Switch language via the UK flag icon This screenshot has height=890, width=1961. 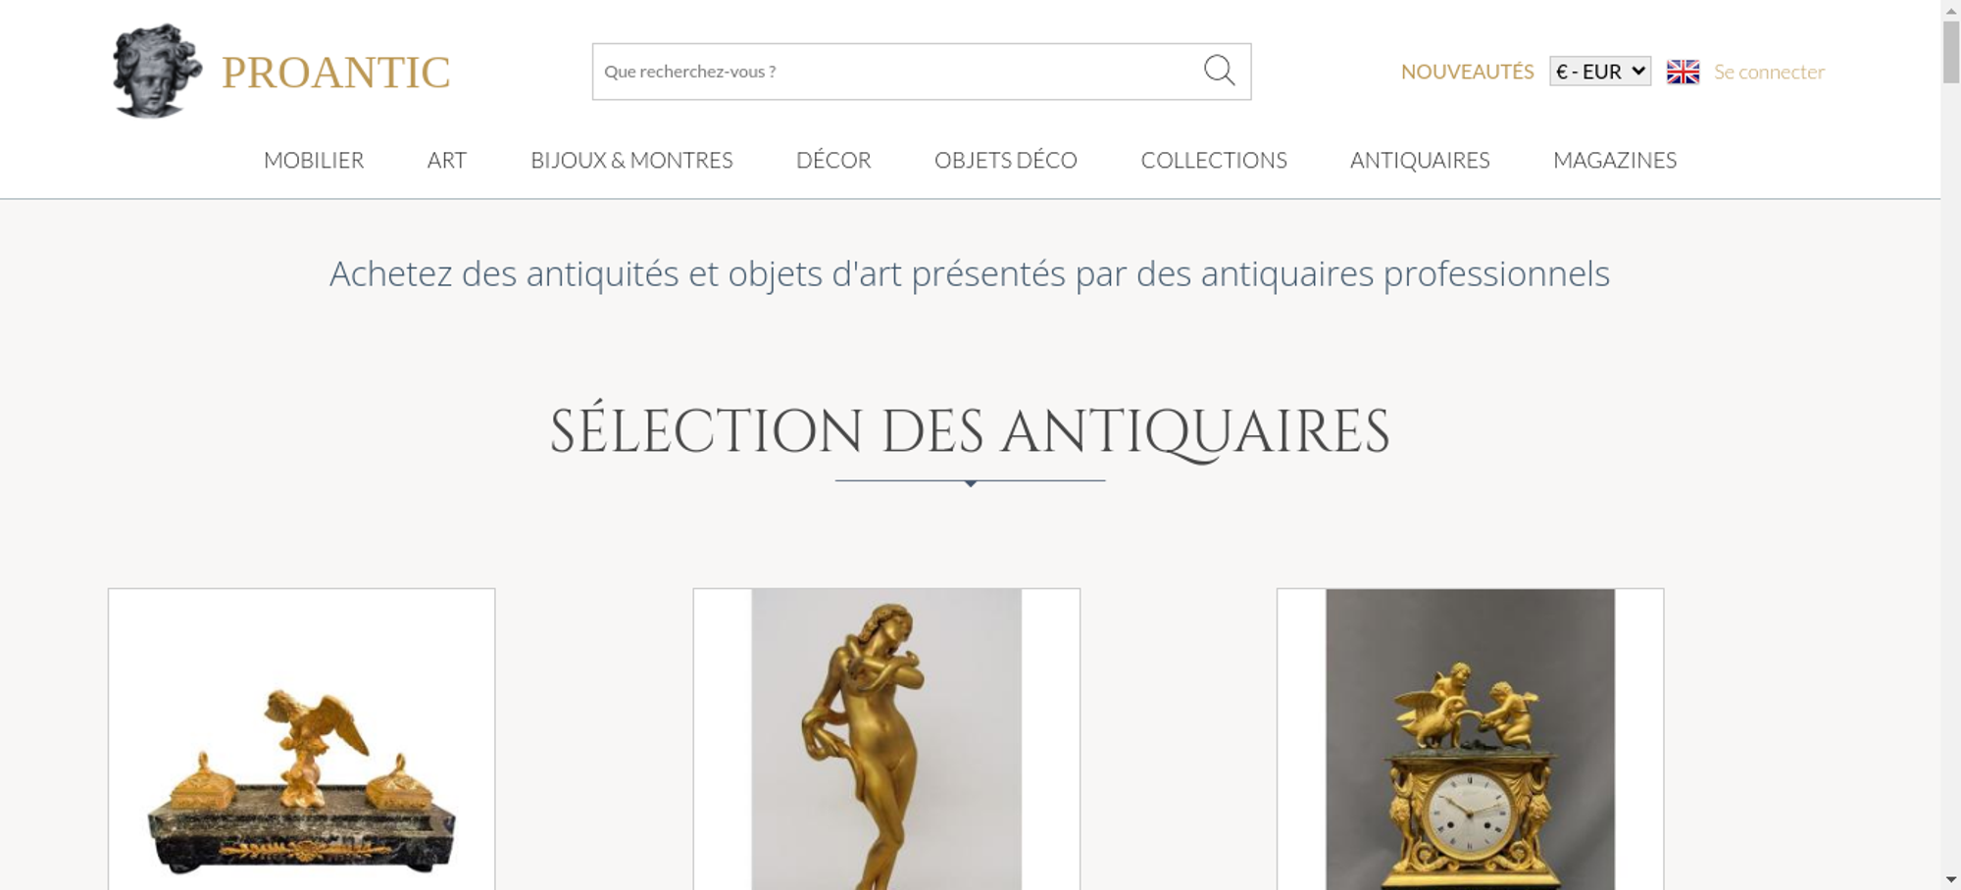coord(1683,72)
